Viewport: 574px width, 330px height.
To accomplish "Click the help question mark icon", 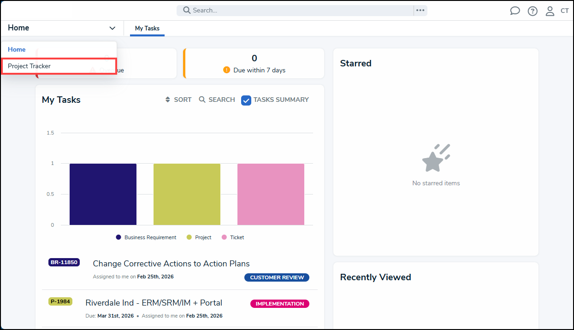I will click(533, 11).
